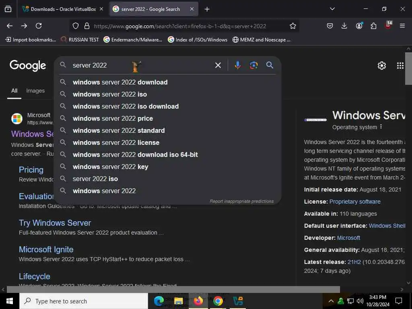
Task: Open the extensions puzzle icon
Action: (x=373, y=26)
